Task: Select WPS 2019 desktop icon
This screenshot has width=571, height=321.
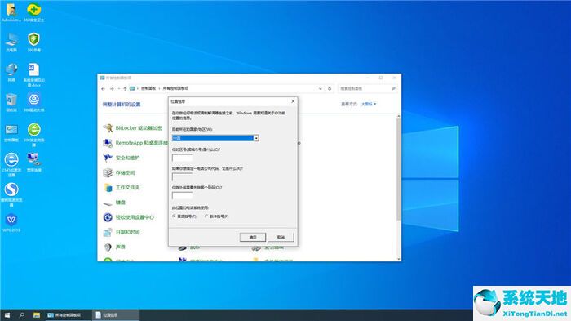Action: [x=11, y=222]
